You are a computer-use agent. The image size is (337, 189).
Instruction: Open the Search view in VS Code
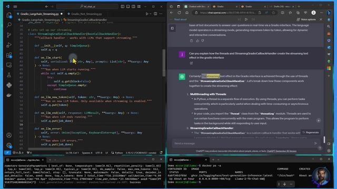pyautogui.click(x=9, y=25)
